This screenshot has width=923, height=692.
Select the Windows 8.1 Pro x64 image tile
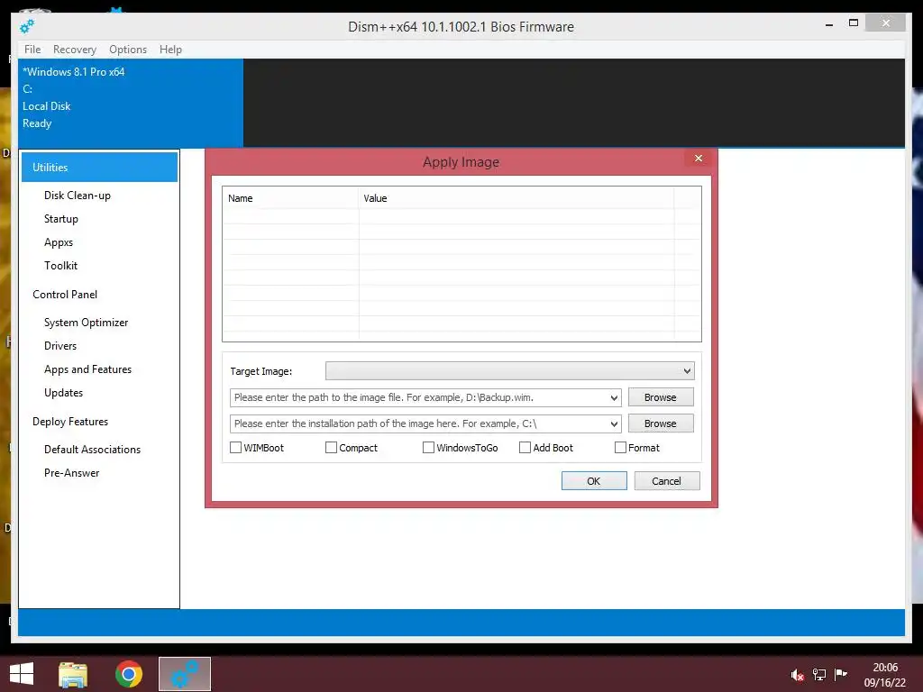[x=131, y=103]
